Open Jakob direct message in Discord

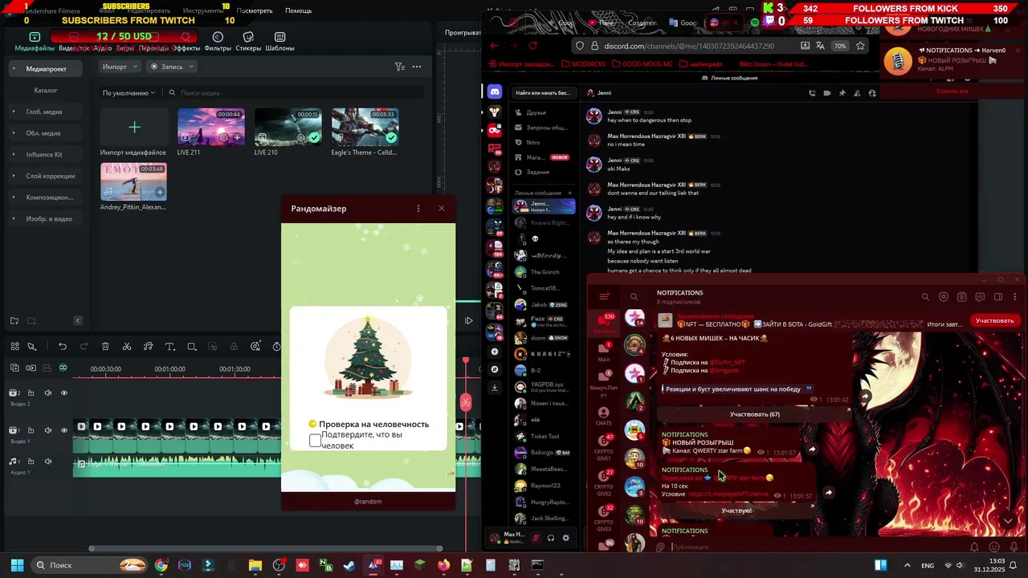544,305
